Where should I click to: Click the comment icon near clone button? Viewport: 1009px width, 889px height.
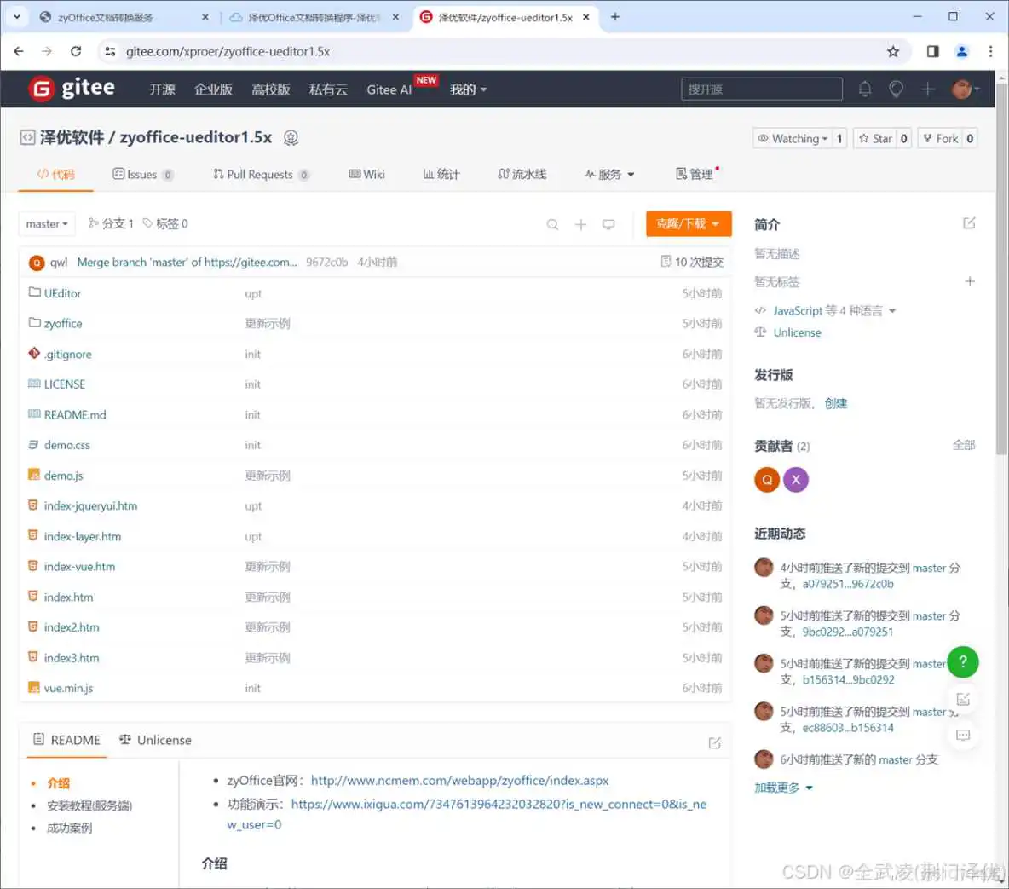tap(608, 224)
